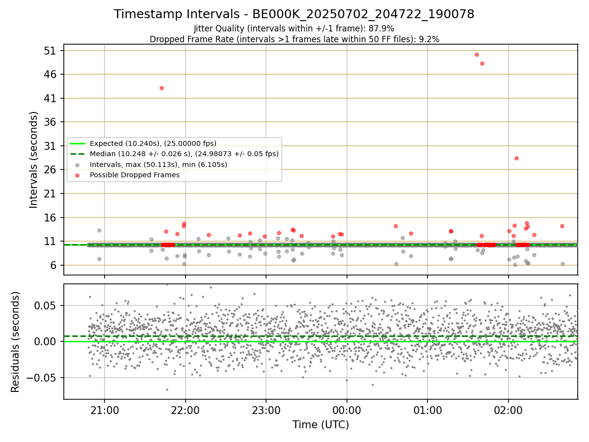Image resolution: width=589 pixels, height=442 pixels.
Task: Click the "Intervals (seconds)" y-axis label
Action: [33, 160]
